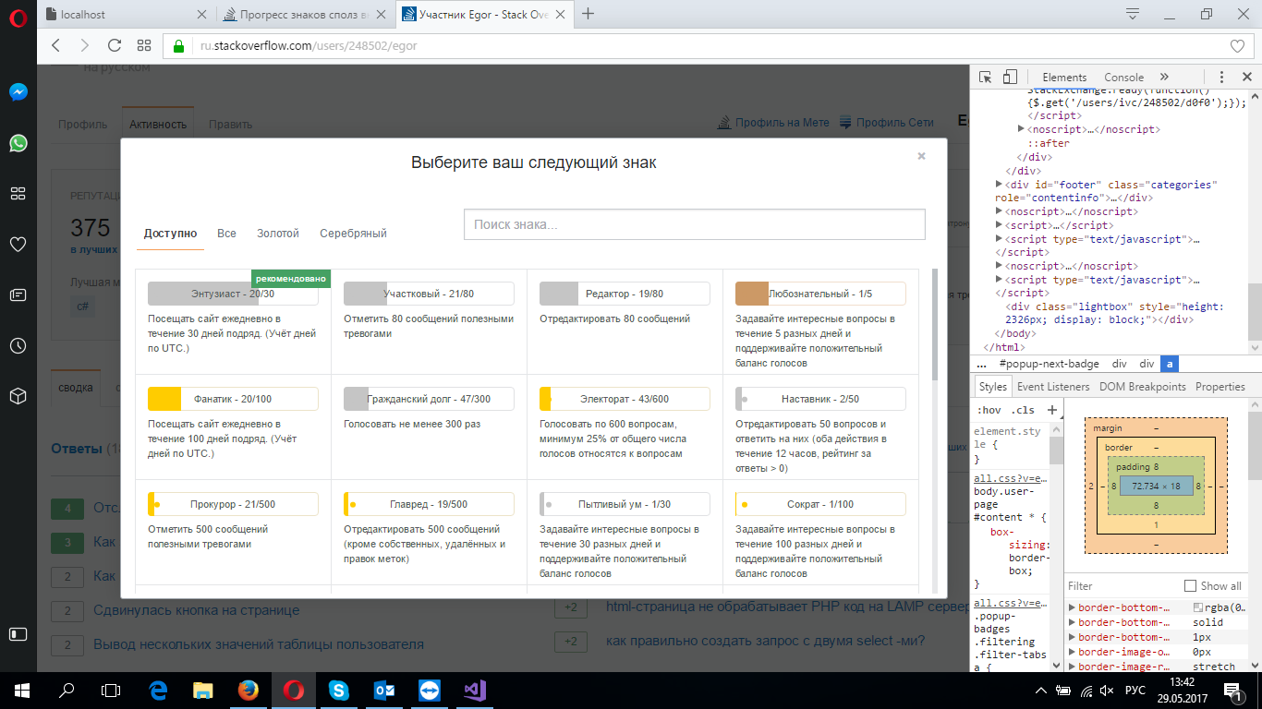Focus the computed styles Filter field

click(1120, 586)
